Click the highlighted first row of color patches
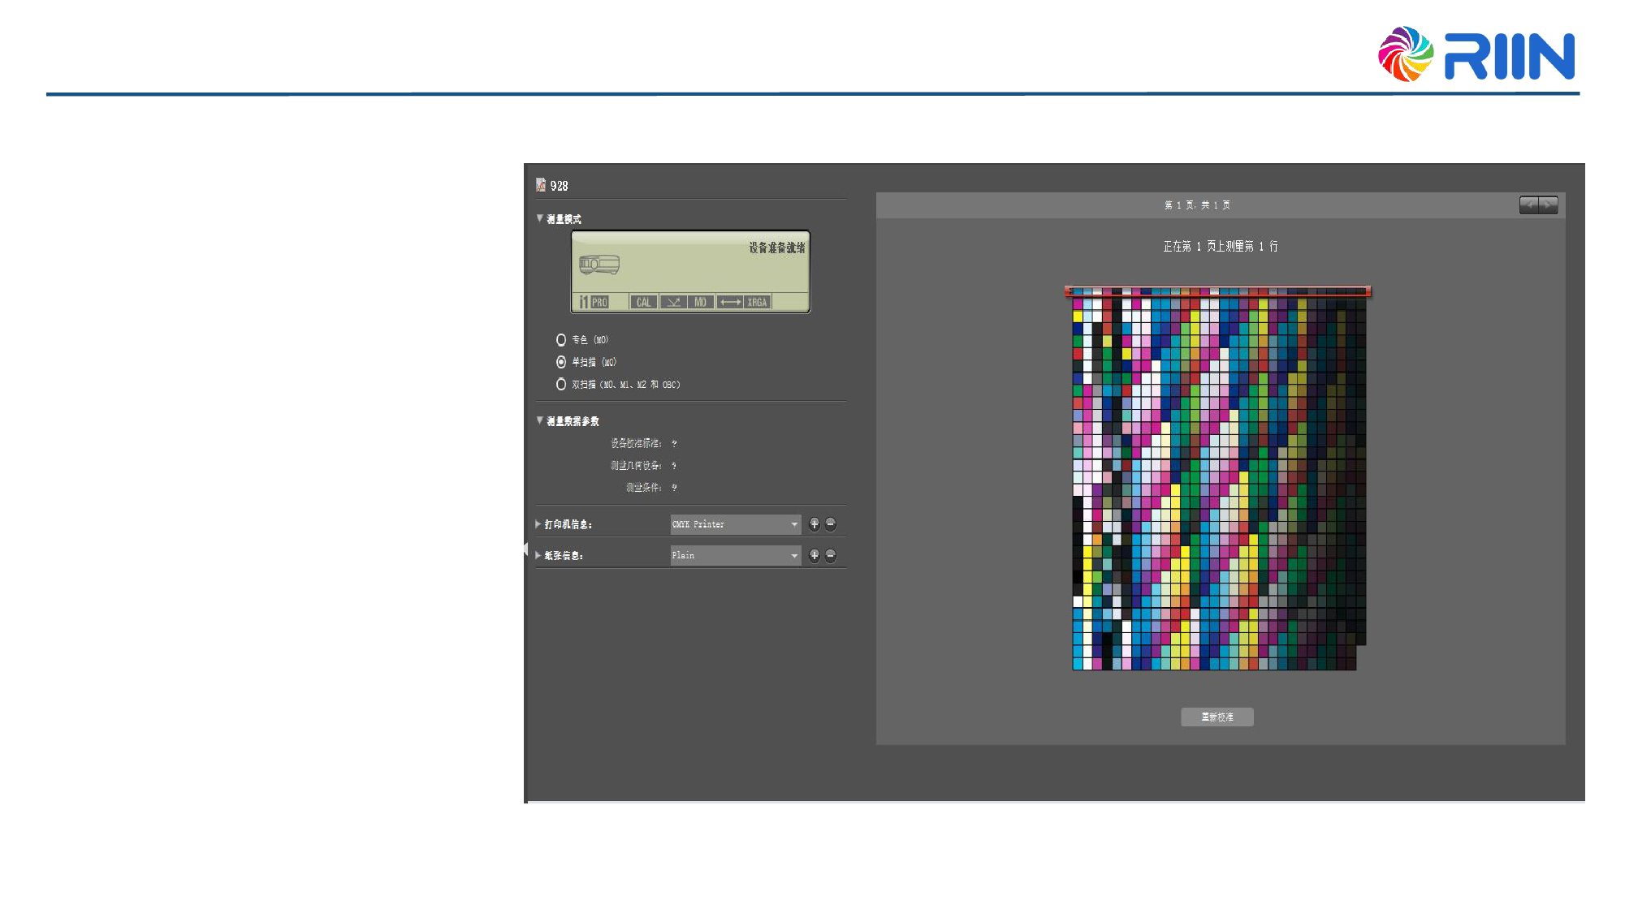This screenshot has width=1625, height=913. point(1217,291)
